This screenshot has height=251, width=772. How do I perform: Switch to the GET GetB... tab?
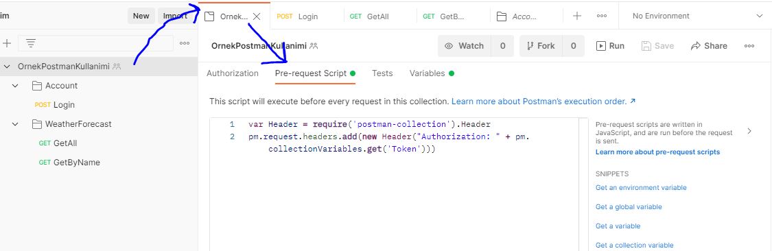click(x=443, y=16)
